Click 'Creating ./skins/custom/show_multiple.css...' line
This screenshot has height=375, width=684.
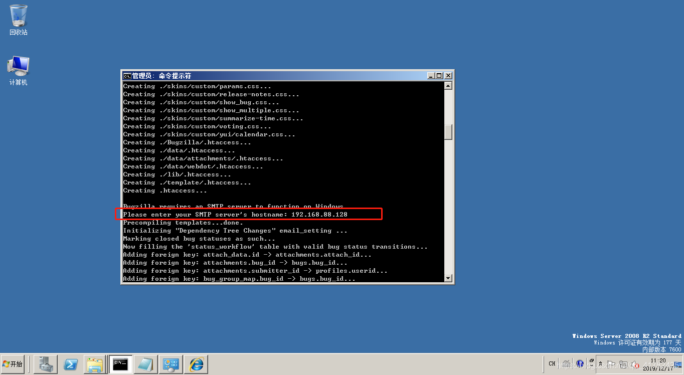pos(211,110)
